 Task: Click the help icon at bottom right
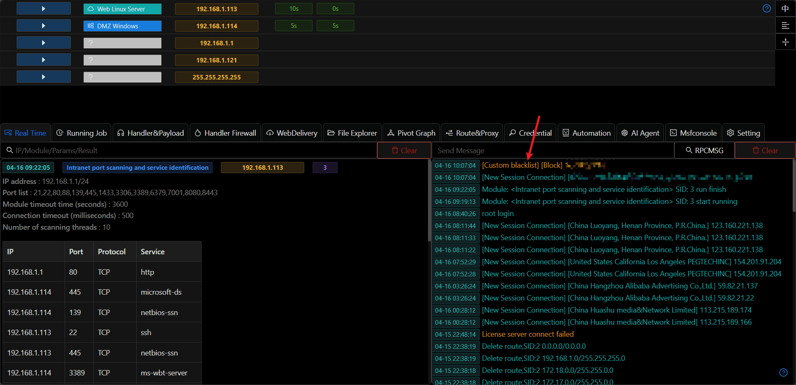(x=783, y=373)
